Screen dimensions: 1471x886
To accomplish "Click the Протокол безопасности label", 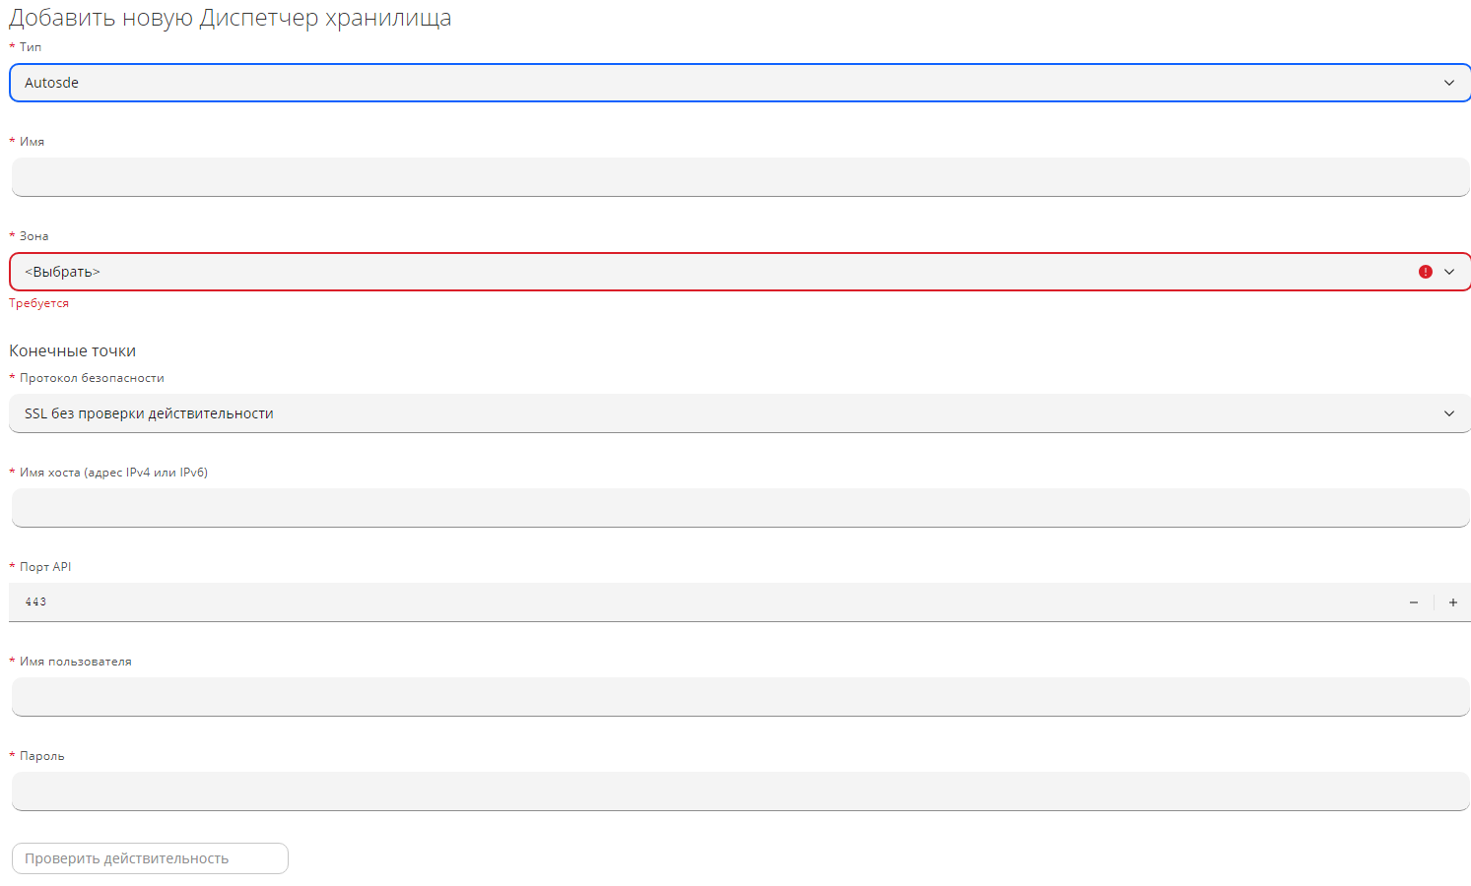I will click(x=92, y=378).
